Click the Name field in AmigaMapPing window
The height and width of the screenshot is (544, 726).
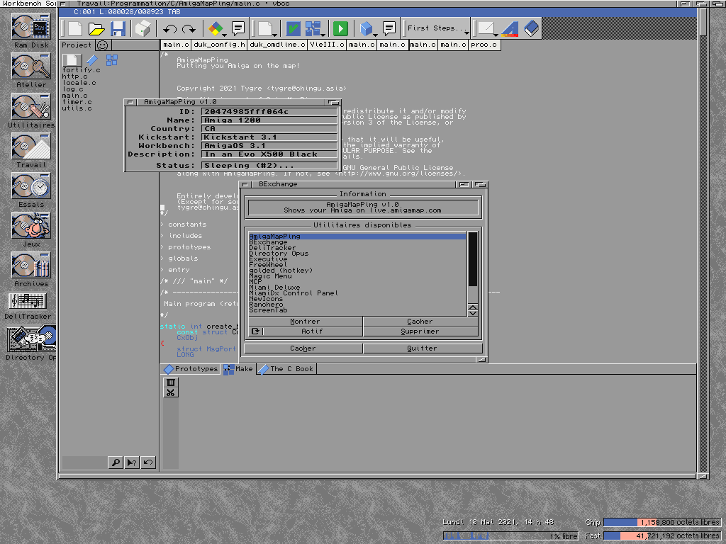tap(269, 120)
